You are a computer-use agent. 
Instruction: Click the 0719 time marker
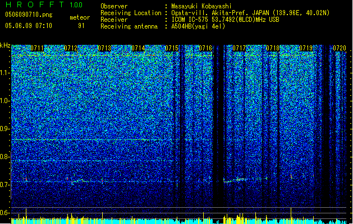point(306,48)
